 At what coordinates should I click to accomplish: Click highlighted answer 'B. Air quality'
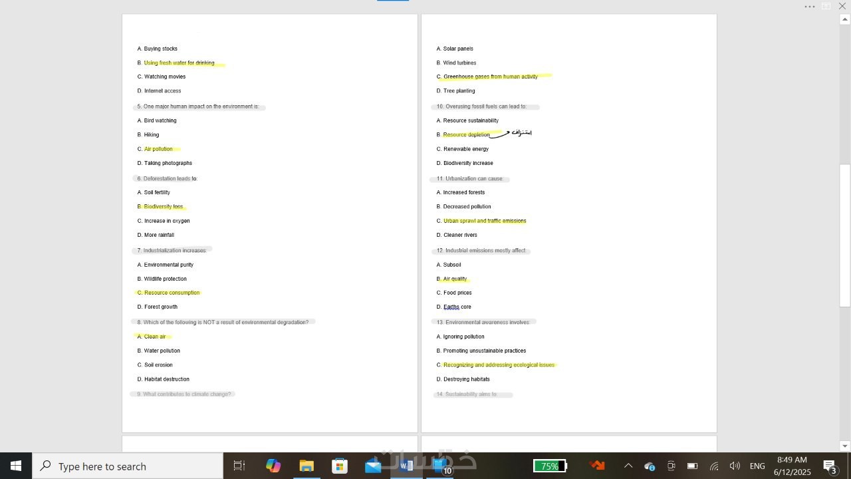pos(452,279)
